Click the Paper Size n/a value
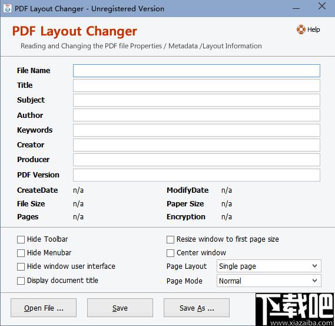 click(227, 203)
